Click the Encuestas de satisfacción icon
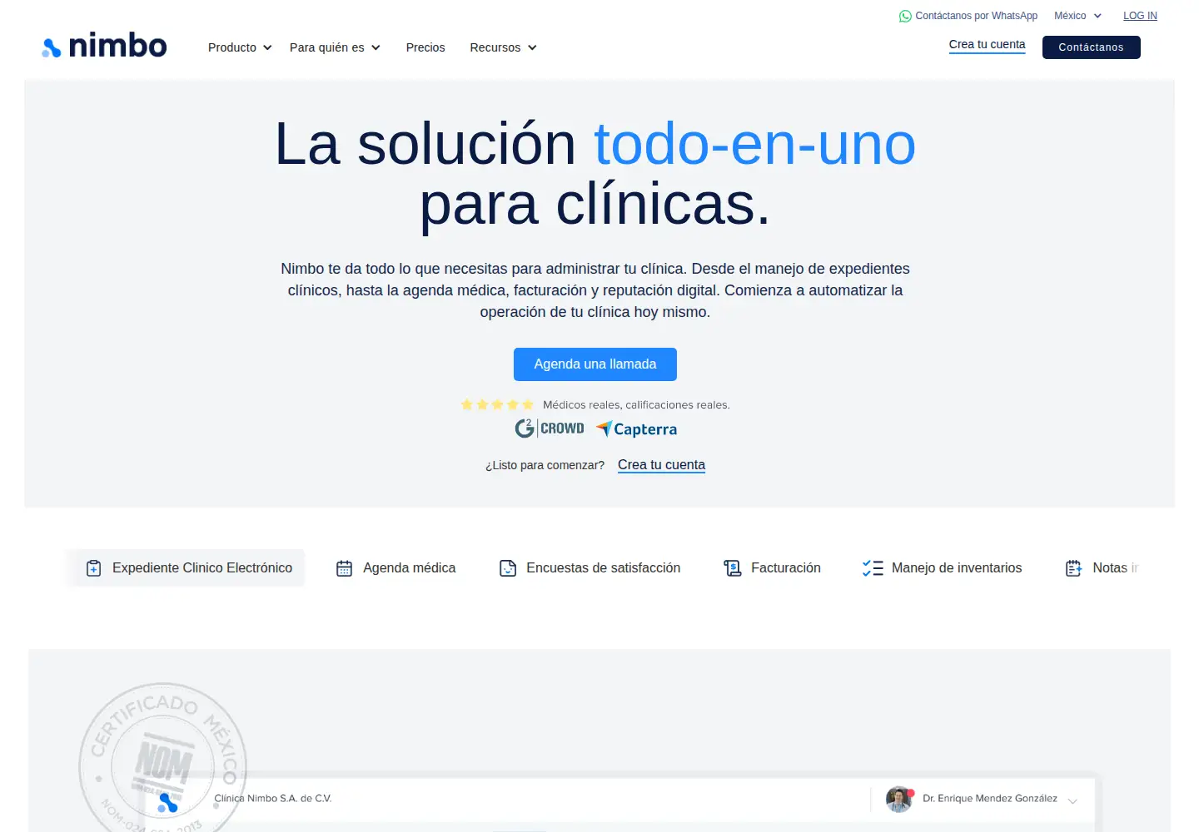 click(508, 568)
